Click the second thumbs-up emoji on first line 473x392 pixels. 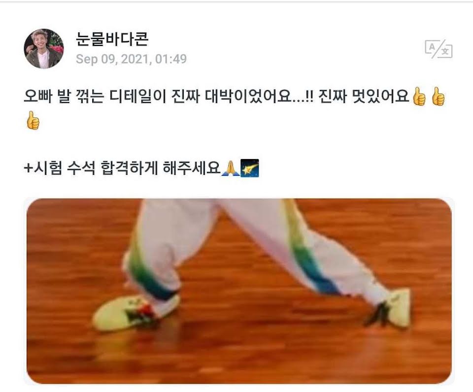click(439, 97)
